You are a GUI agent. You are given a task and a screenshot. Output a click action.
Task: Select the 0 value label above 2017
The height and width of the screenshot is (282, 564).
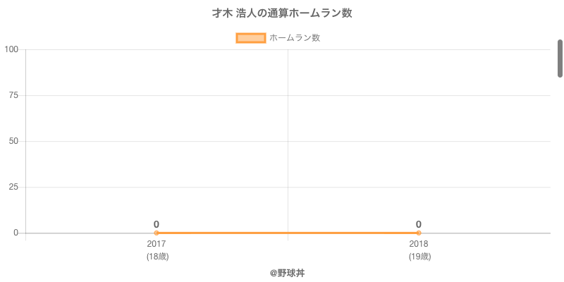coord(157,224)
